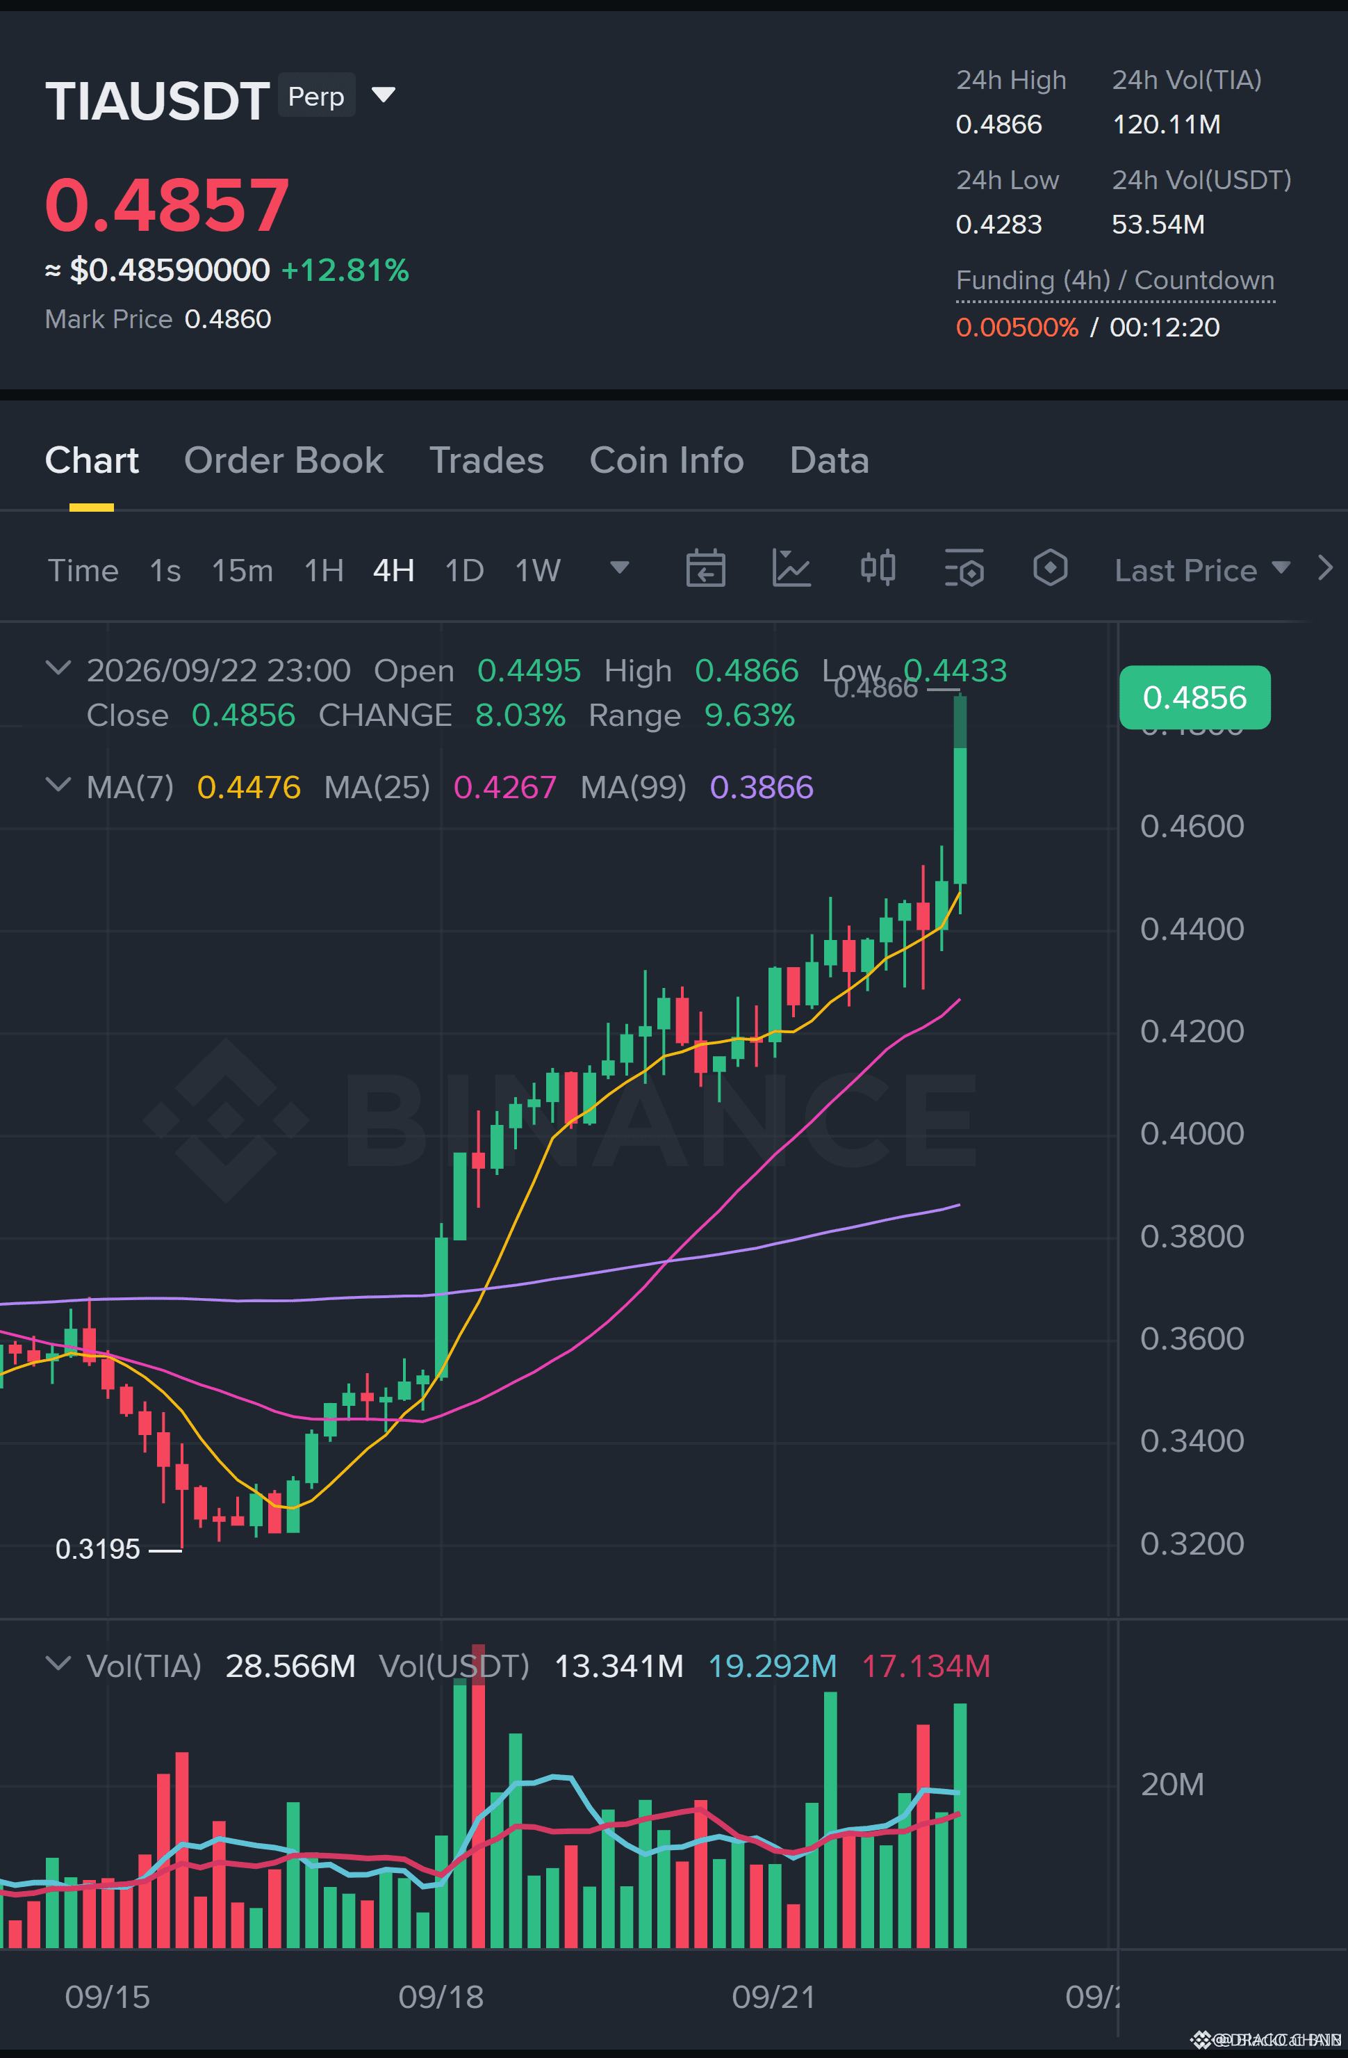This screenshot has width=1348, height=2058.
Task: Open the TIAUSDT pair selector dropdown
Action: click(x=383, y=95)
